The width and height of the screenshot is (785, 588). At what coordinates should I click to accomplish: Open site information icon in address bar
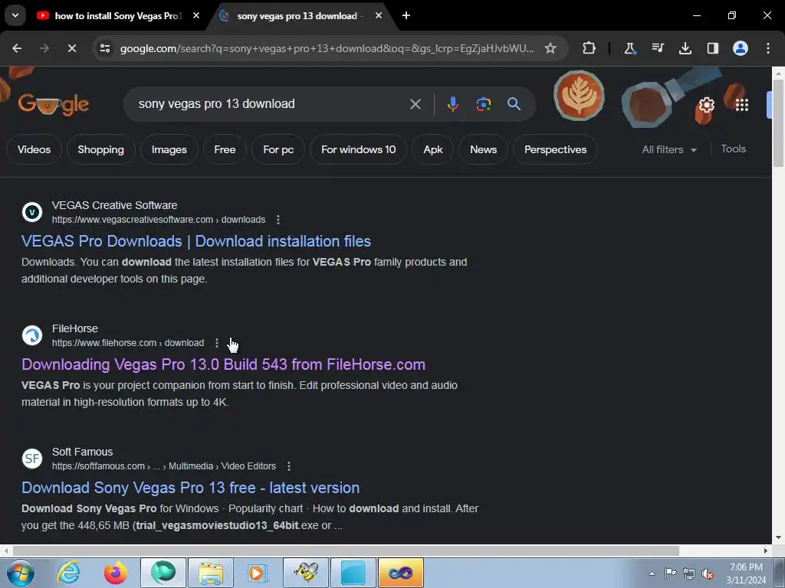(105, 48)
